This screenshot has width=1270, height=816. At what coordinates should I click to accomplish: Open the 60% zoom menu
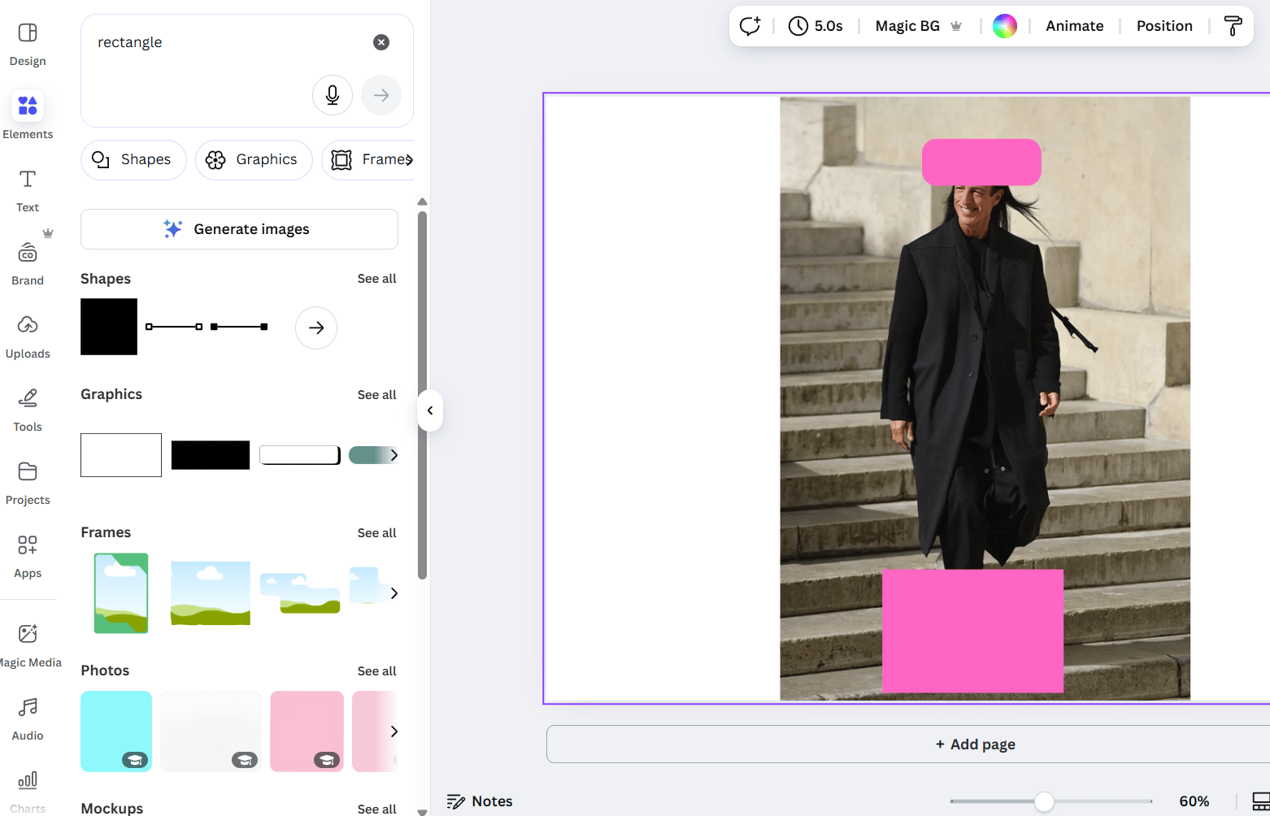point(1194,801)
